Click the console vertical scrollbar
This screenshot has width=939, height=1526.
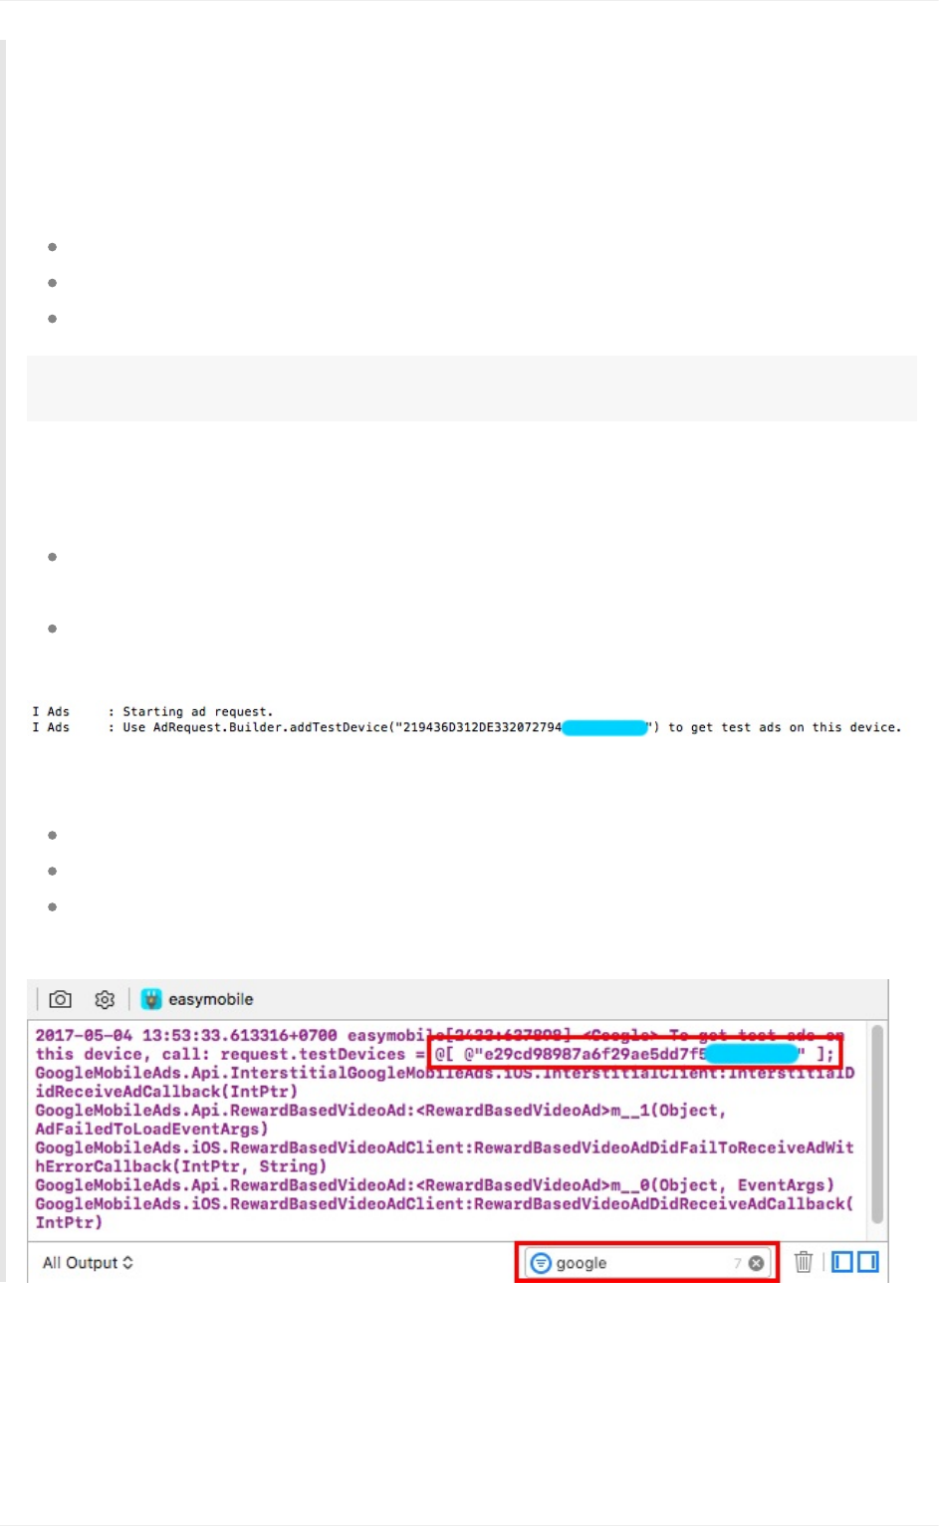coord(877,1124)
